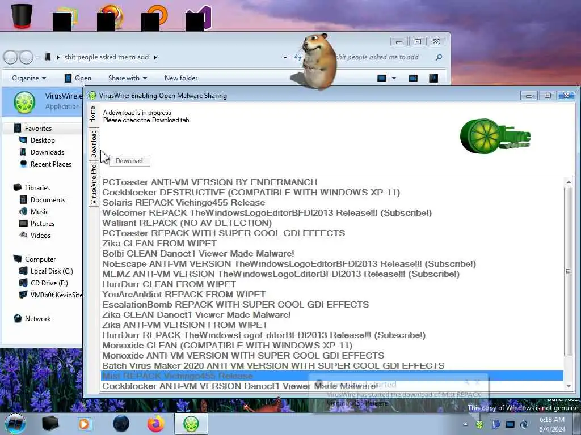Select Monoxide ANTI-VM VERSION entry

pos(332,356)
